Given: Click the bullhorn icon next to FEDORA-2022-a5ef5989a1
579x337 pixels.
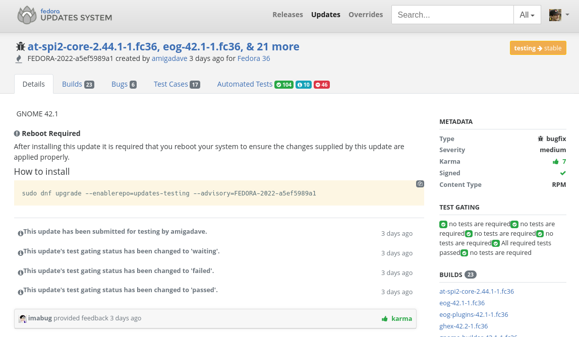Looking at the screenshot, I should (x=19, y=58).
